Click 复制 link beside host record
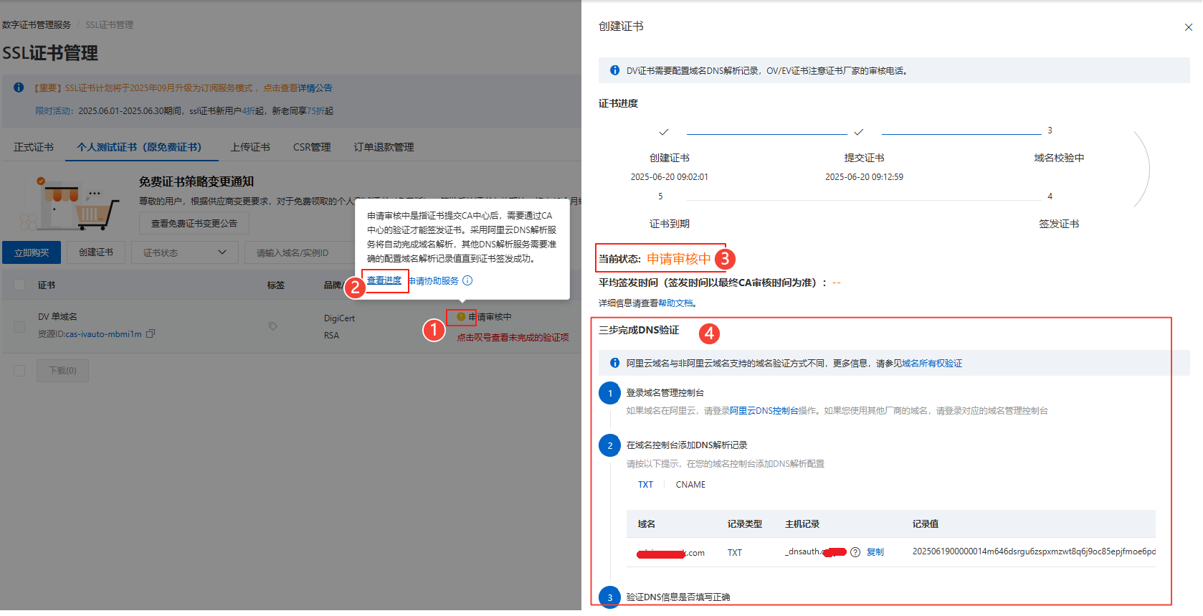1203x616 pixels. tap(875, 552)
